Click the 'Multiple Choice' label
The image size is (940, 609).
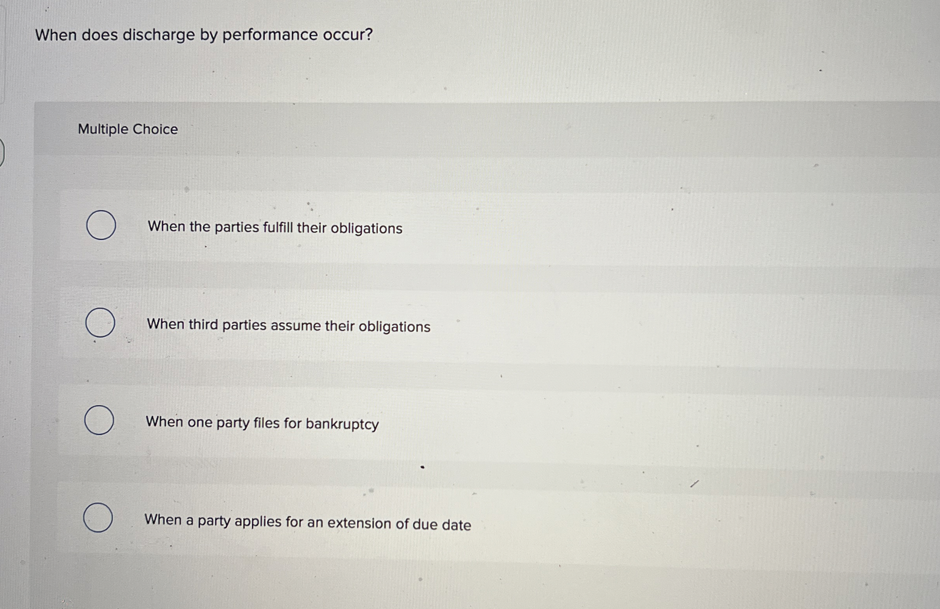click(127, 129)
